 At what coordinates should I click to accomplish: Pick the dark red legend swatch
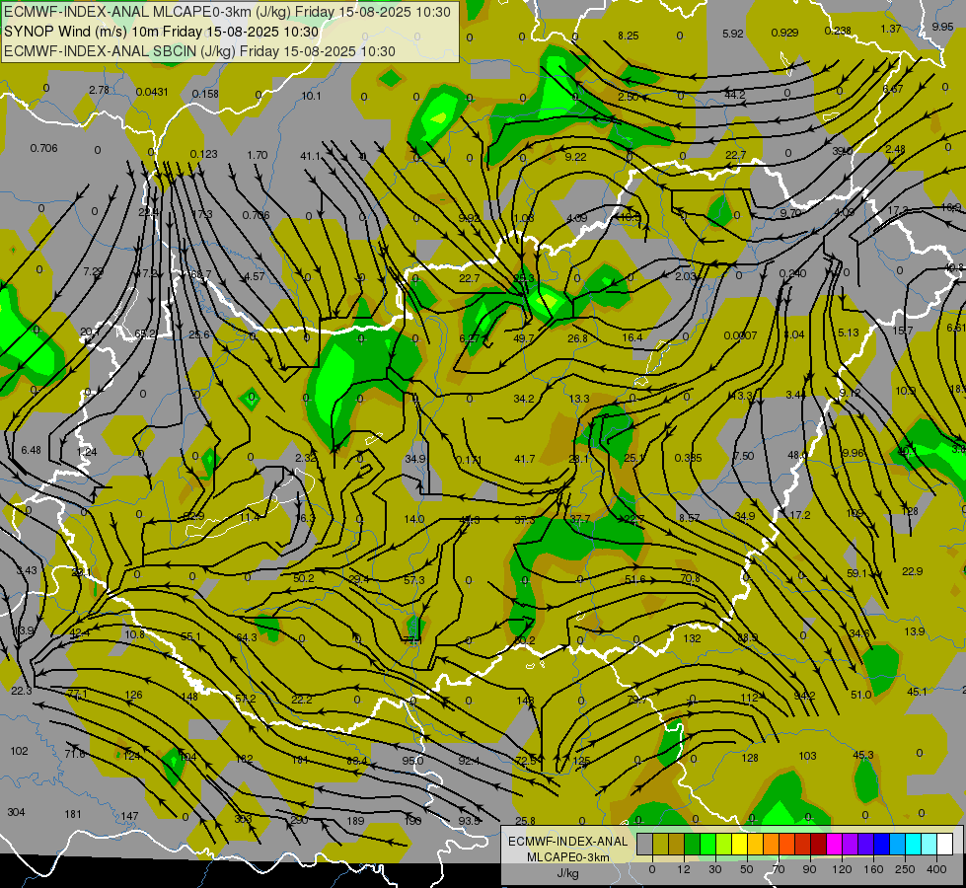tap(818, 845)
